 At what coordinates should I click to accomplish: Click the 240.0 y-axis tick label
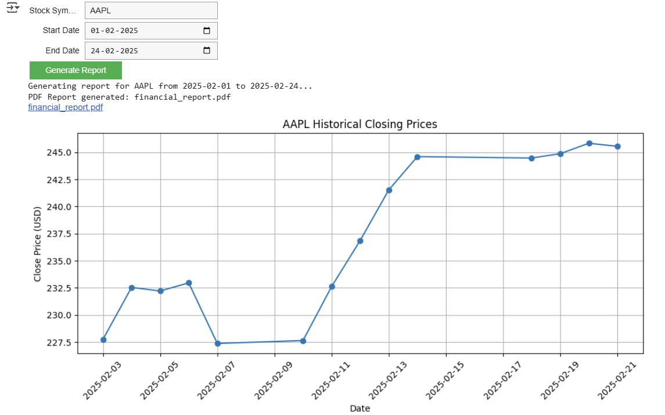click(x=59, y=207)
